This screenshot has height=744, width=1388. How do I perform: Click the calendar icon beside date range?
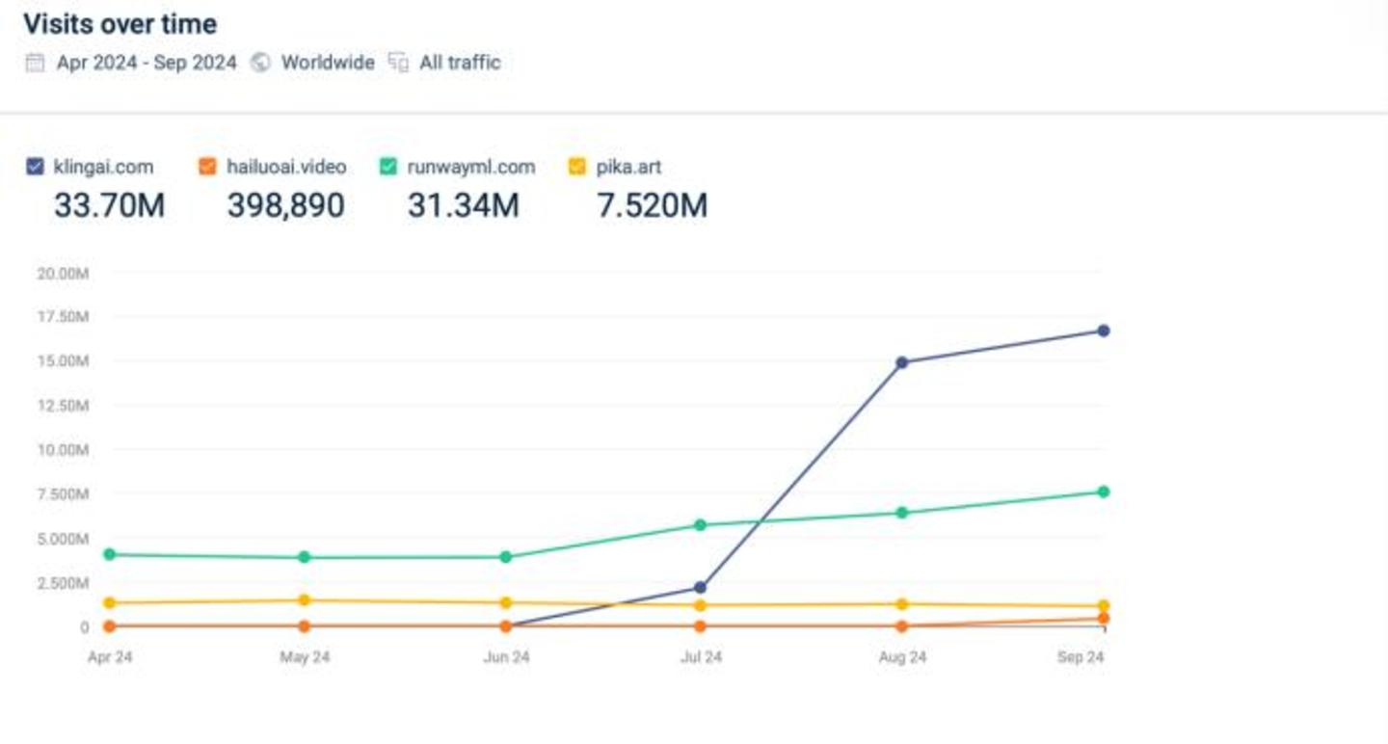click(x=35, y=64)
